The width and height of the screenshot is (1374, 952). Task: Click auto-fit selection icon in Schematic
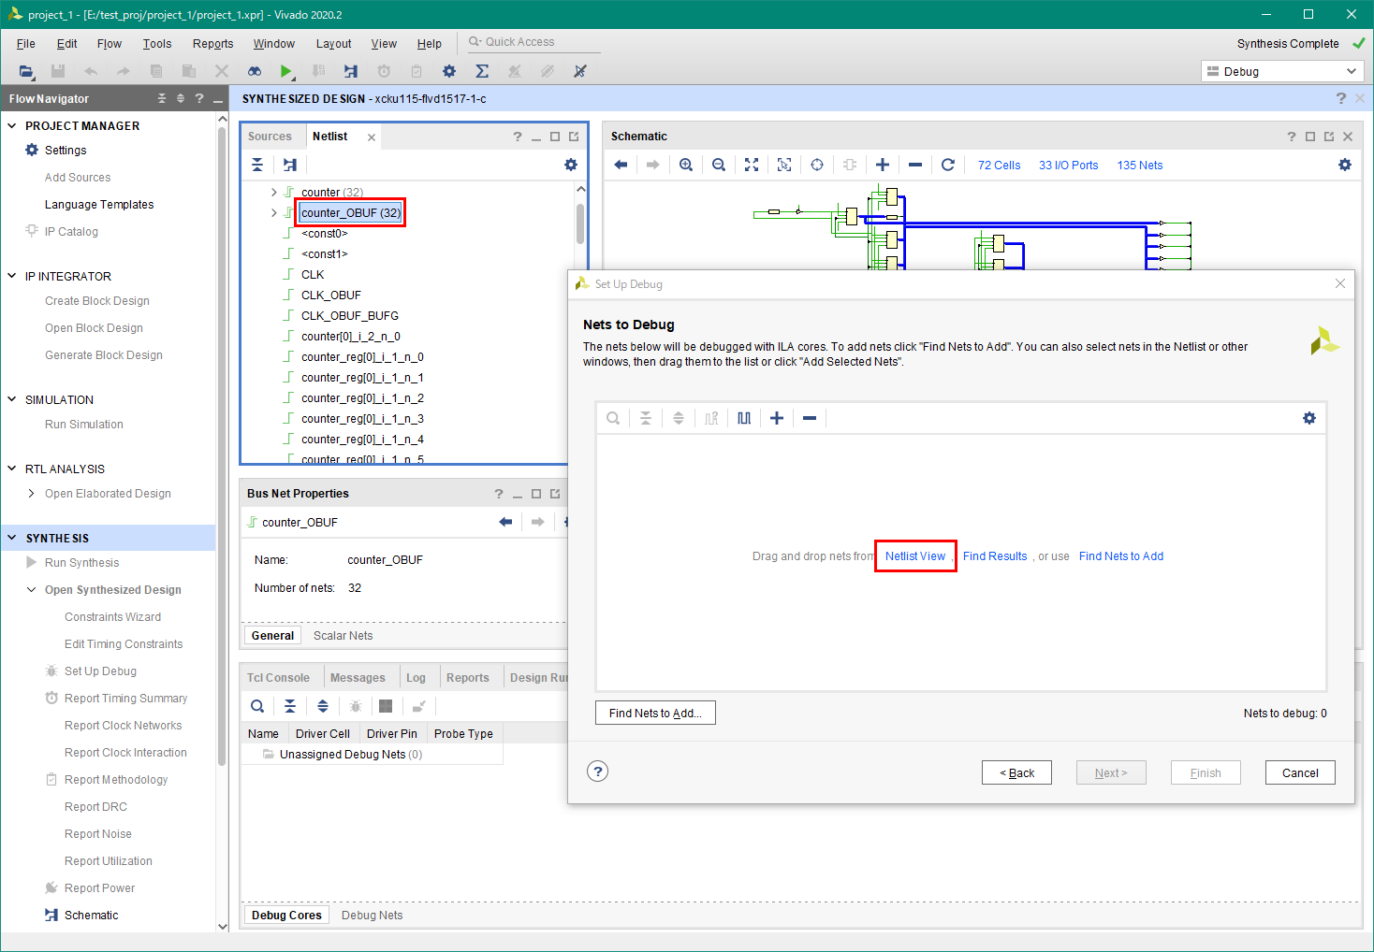tap(784, 165)
